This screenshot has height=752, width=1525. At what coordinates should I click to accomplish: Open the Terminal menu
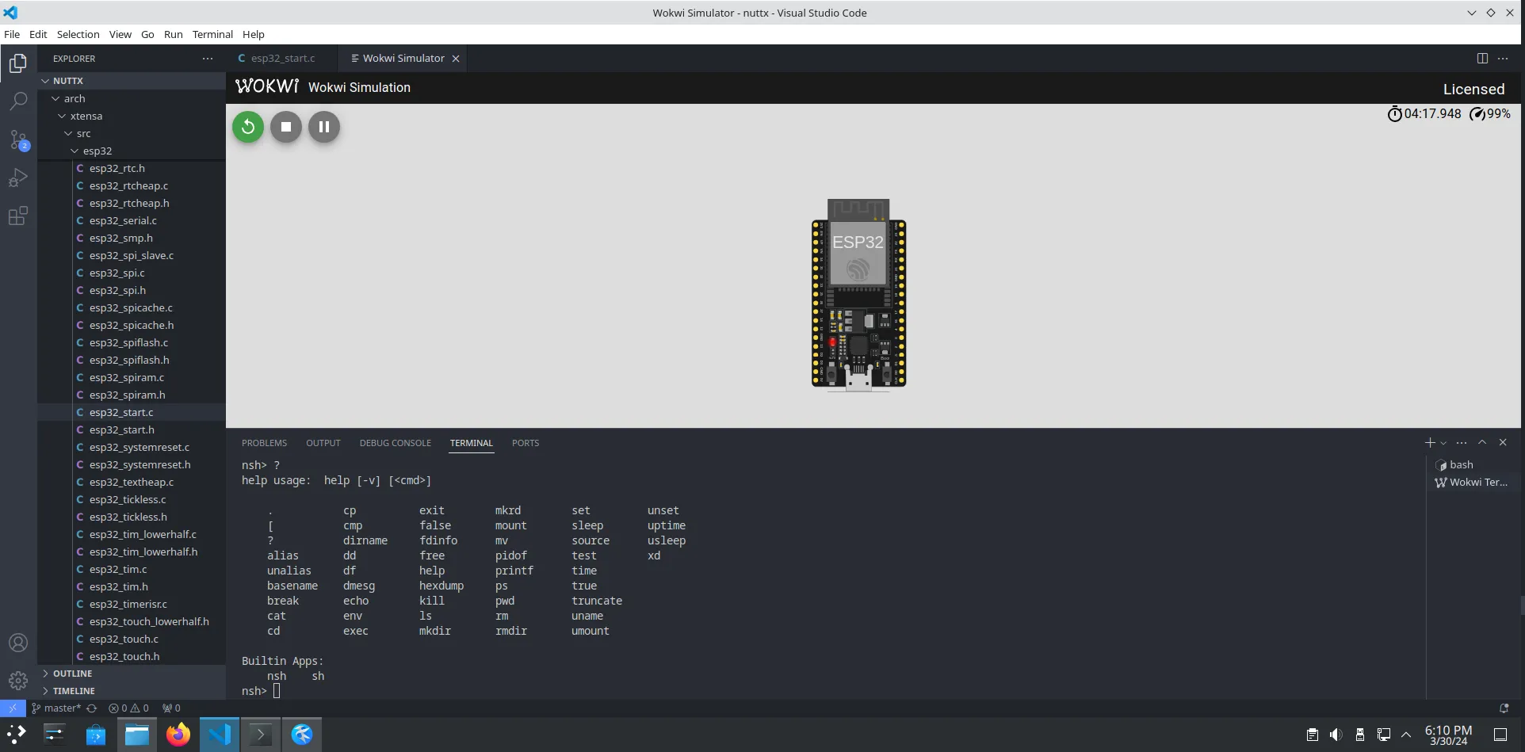point(212,34)
